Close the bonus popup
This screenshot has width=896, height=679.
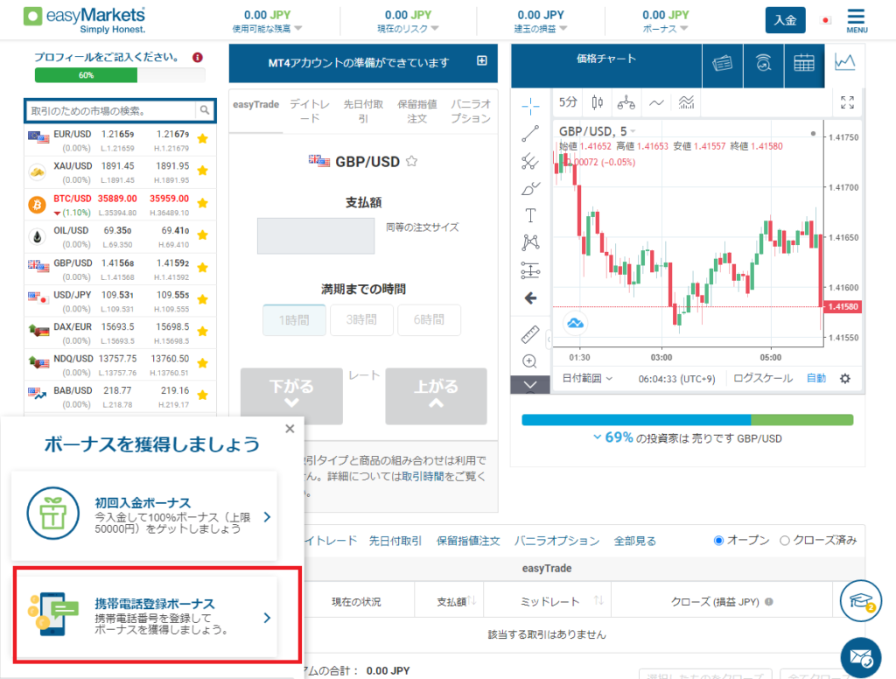(290, 429)
